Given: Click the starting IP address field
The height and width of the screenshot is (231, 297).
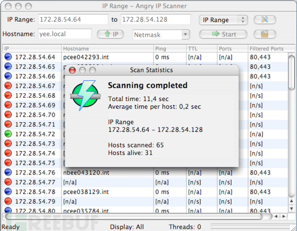Looking at the screenshot, I should [73, 20].
